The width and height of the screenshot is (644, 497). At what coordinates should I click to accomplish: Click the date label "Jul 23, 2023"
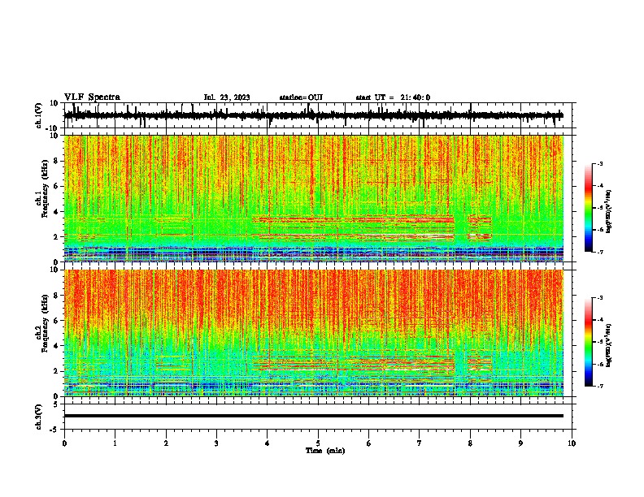[x=227, y=97]
